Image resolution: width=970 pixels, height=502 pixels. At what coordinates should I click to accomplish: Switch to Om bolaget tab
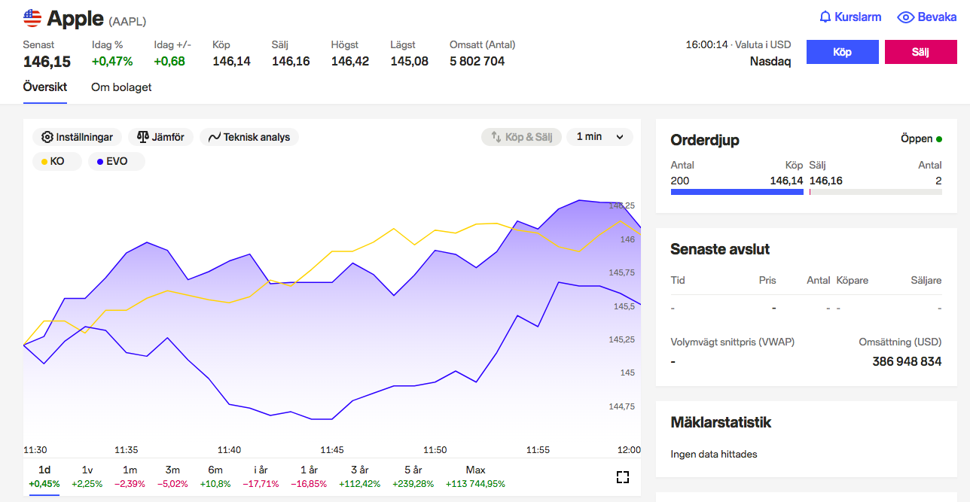[121, 87]
